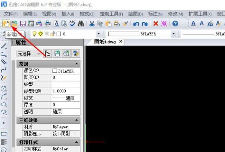The width and height of the screenshot is (225, 152).
Task: Click the filter funnel icon in properties panel
Action: [76, 54]
